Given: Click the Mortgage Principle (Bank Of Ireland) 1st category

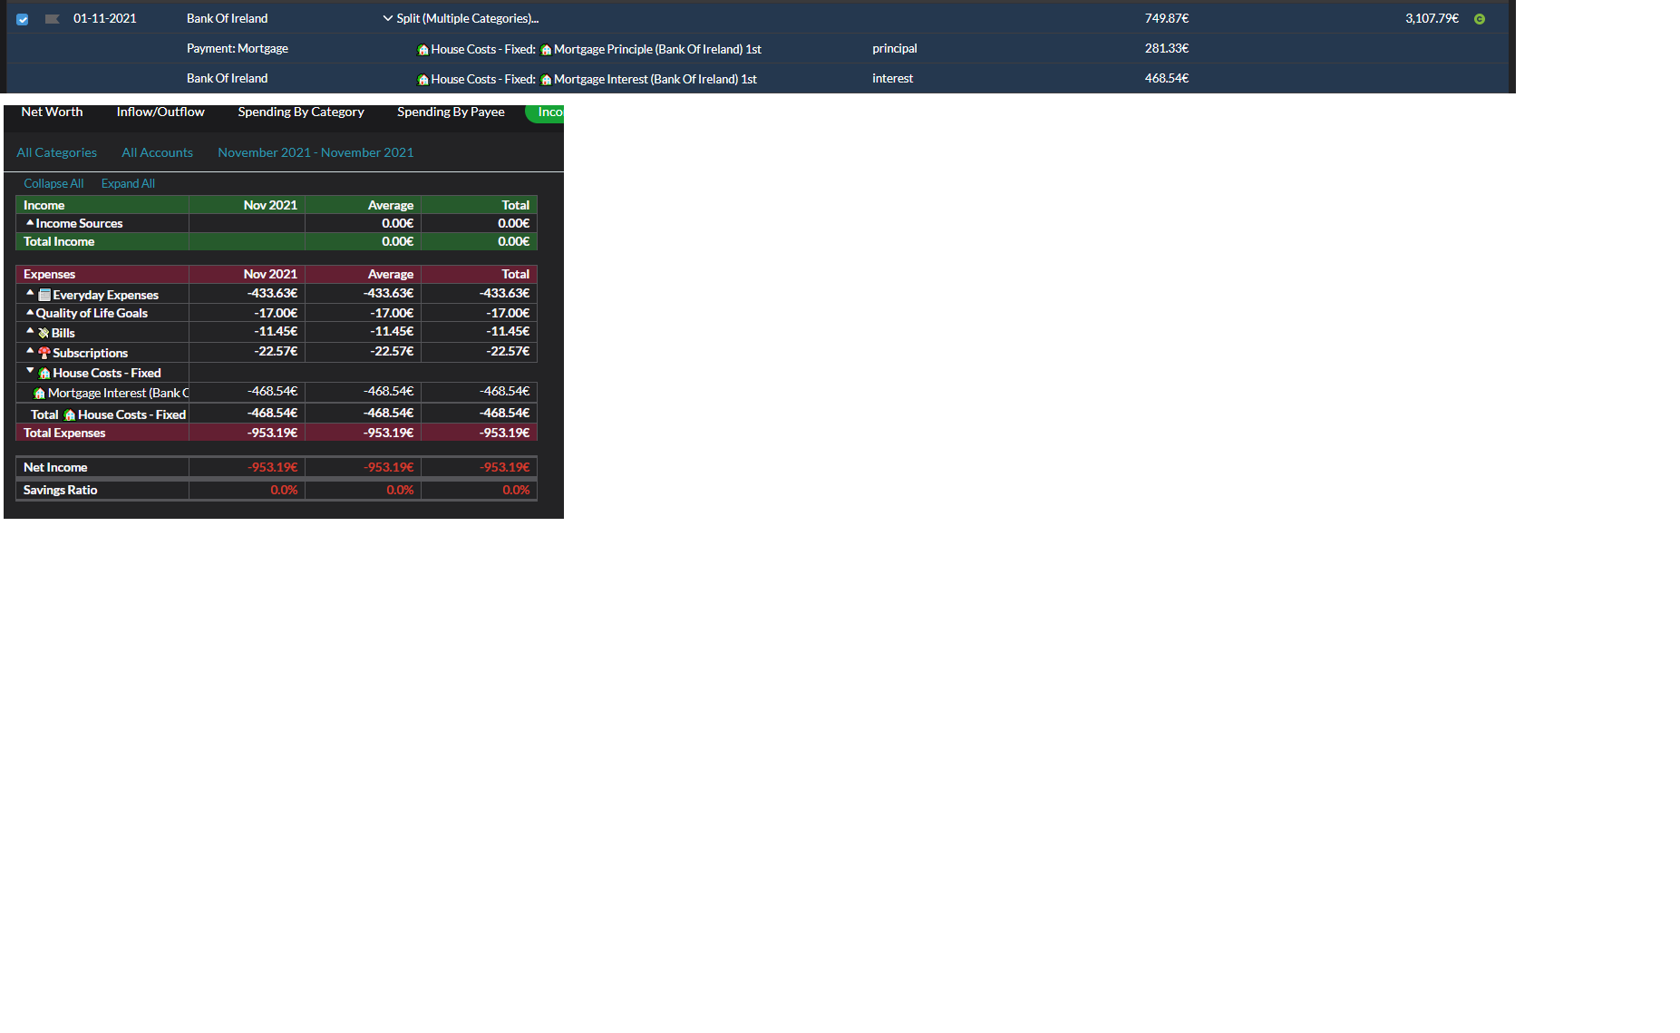Looking at the screenshot, I should click(657, 49).
